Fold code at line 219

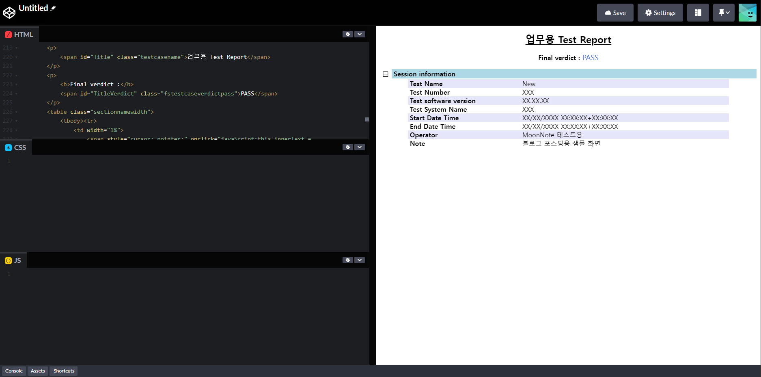click(x=16, y=48)
